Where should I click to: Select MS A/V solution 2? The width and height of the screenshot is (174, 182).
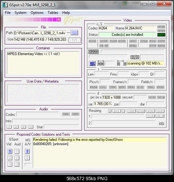[x=27, y=158]
